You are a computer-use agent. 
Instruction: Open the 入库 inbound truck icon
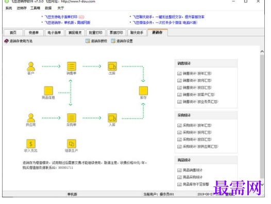112,118
